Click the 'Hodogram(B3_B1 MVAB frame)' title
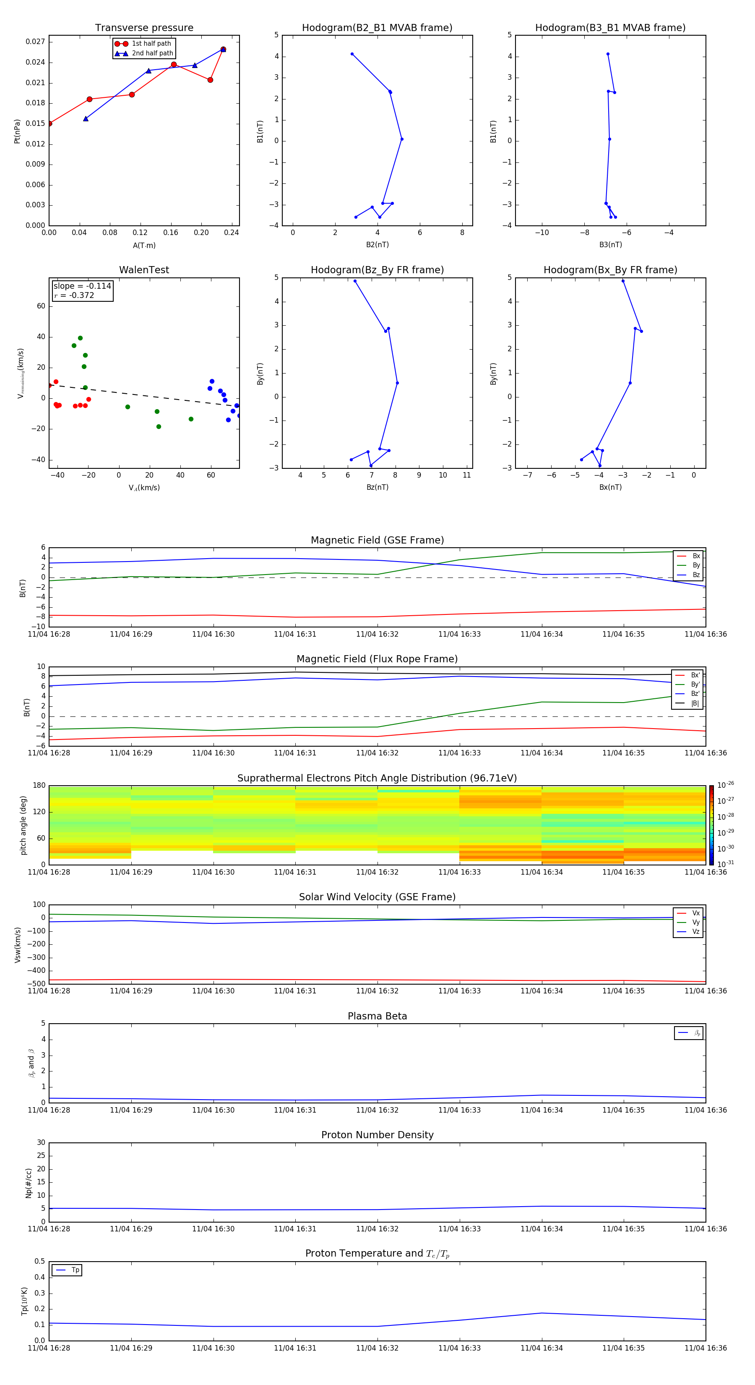Image resolution: width=755 pixels, height=1385 pixels. [610, 28]
